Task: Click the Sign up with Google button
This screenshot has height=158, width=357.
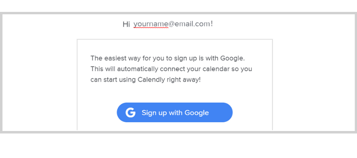Action: (x=175, y=112)
